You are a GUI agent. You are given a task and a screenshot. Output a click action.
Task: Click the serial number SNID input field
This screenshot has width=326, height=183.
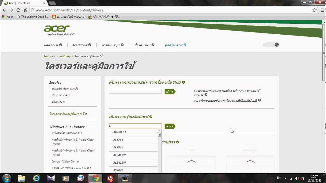click(x=135, y=91)
